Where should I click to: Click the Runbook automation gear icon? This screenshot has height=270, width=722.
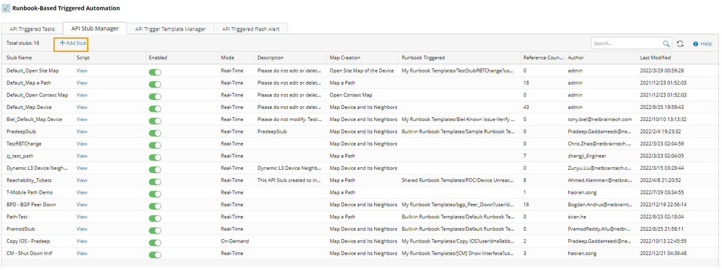(7, 9)
